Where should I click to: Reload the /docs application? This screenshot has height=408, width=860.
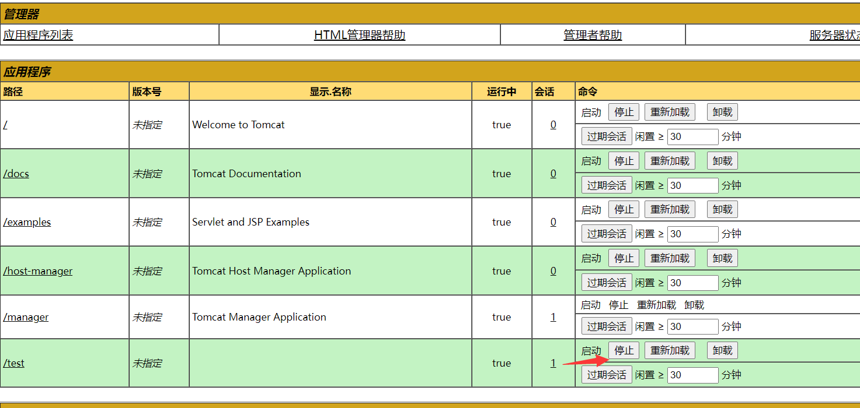pos(670,161)
